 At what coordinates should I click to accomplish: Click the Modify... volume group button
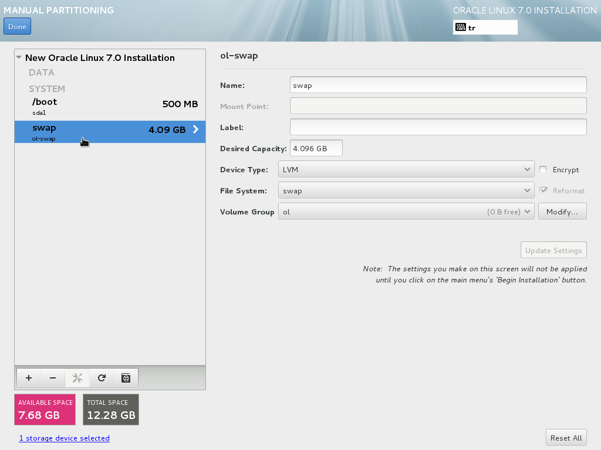pyautogui.click(x=562, y=212)
